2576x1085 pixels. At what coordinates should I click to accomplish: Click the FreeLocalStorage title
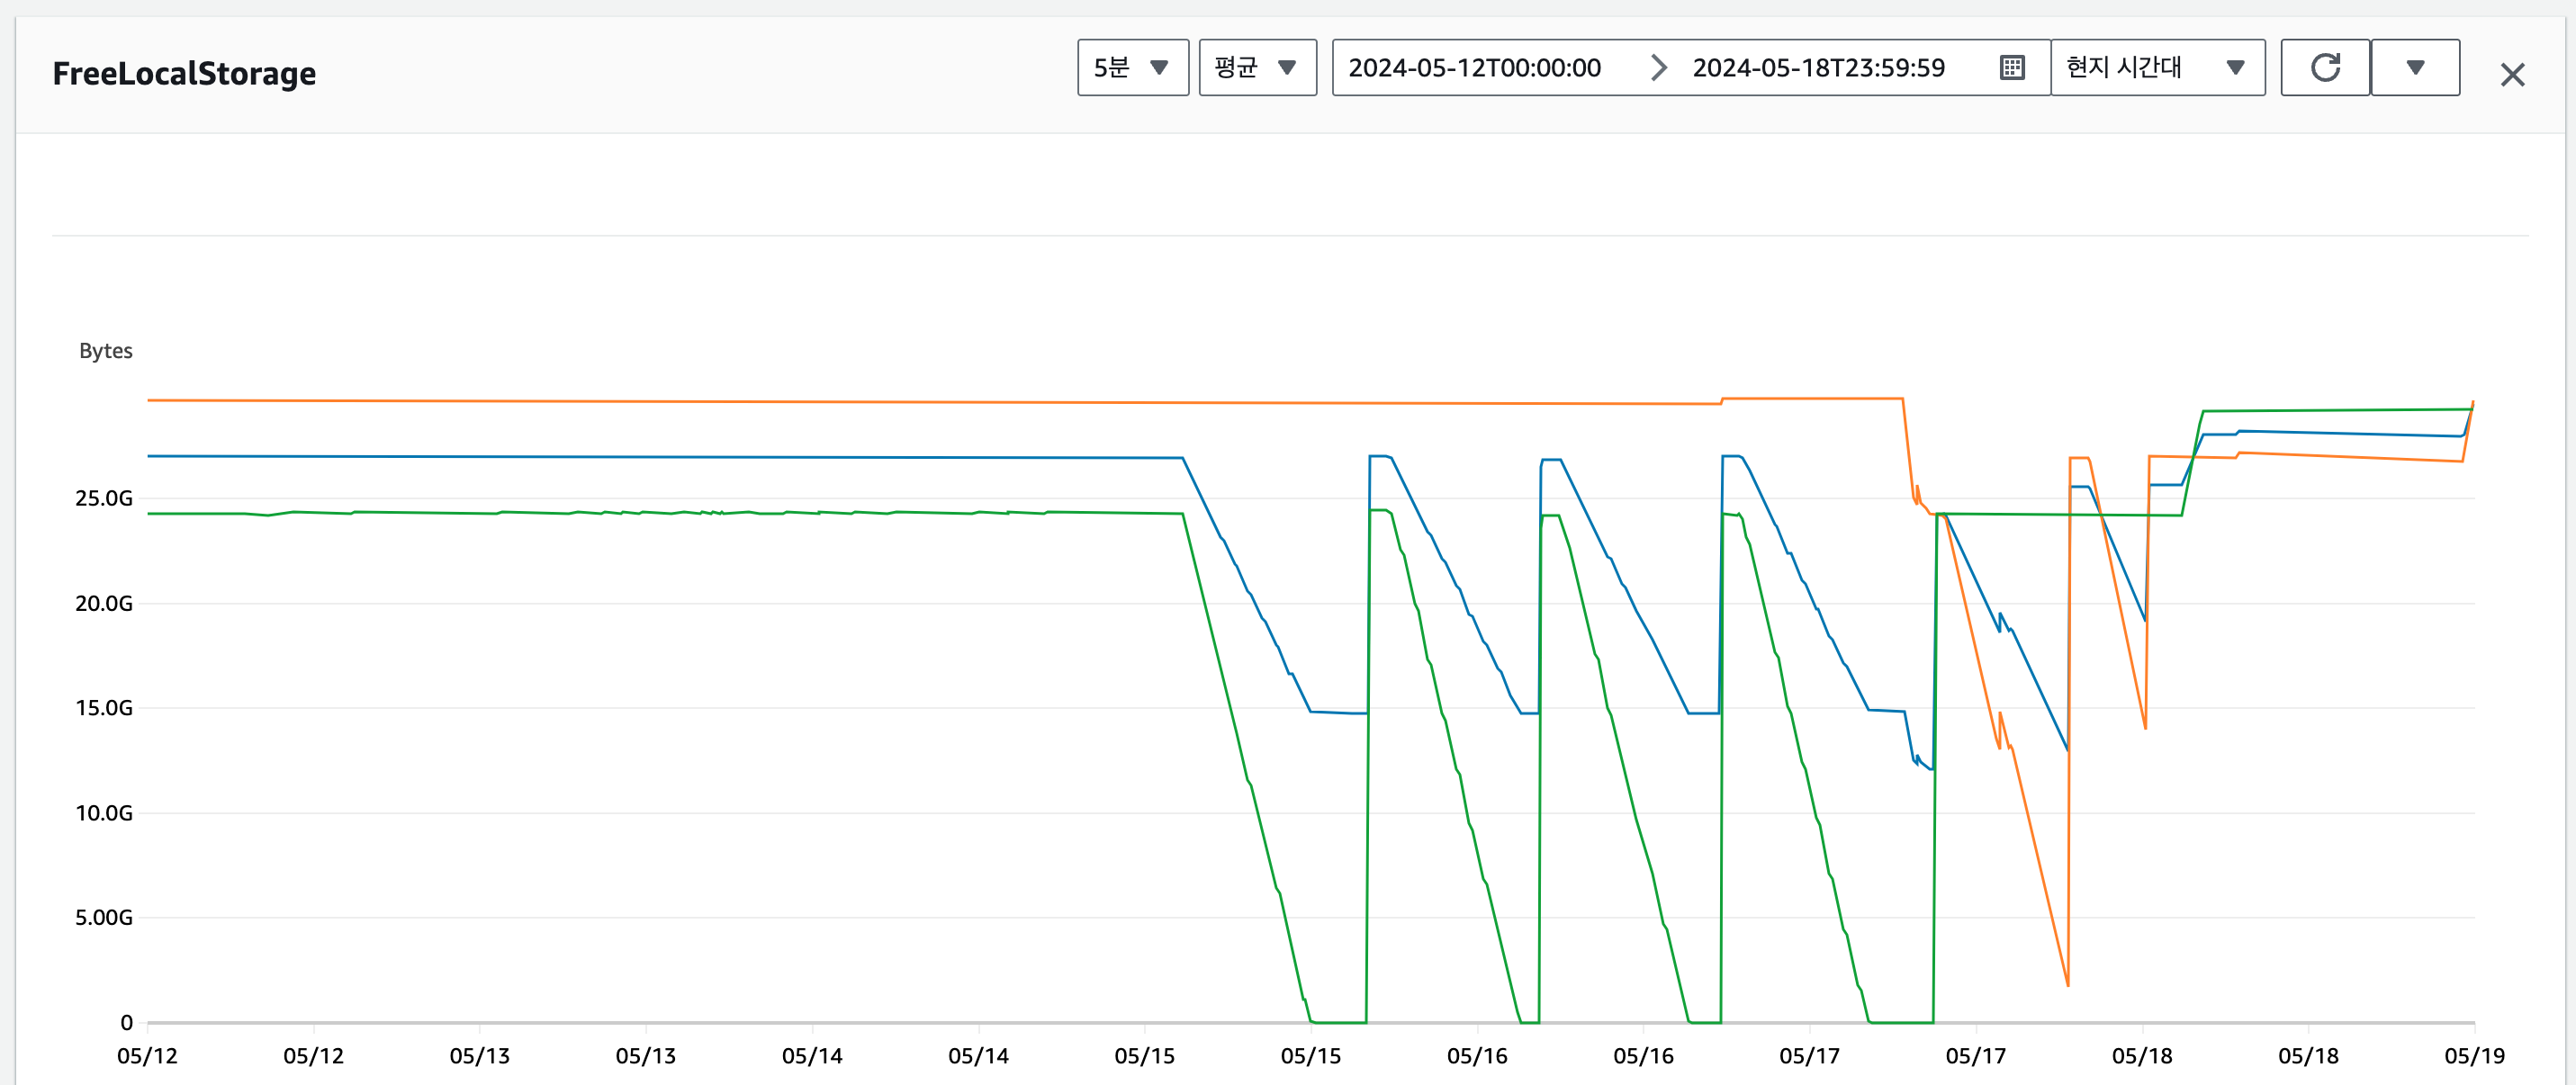(184, 74)
